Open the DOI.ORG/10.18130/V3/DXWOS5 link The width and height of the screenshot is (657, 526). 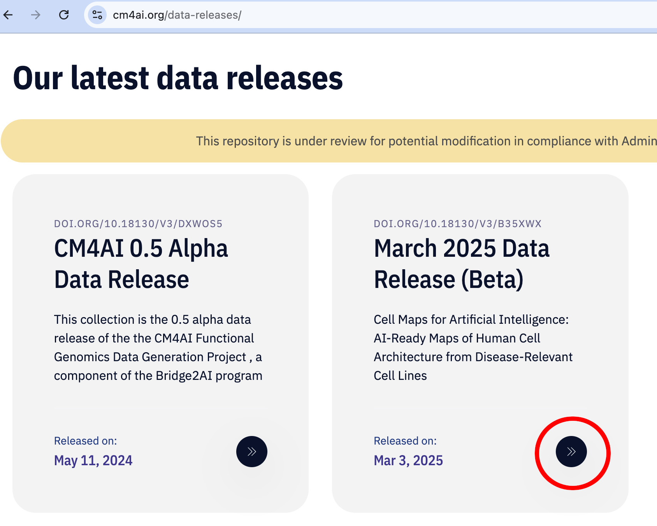coord(138,224)
